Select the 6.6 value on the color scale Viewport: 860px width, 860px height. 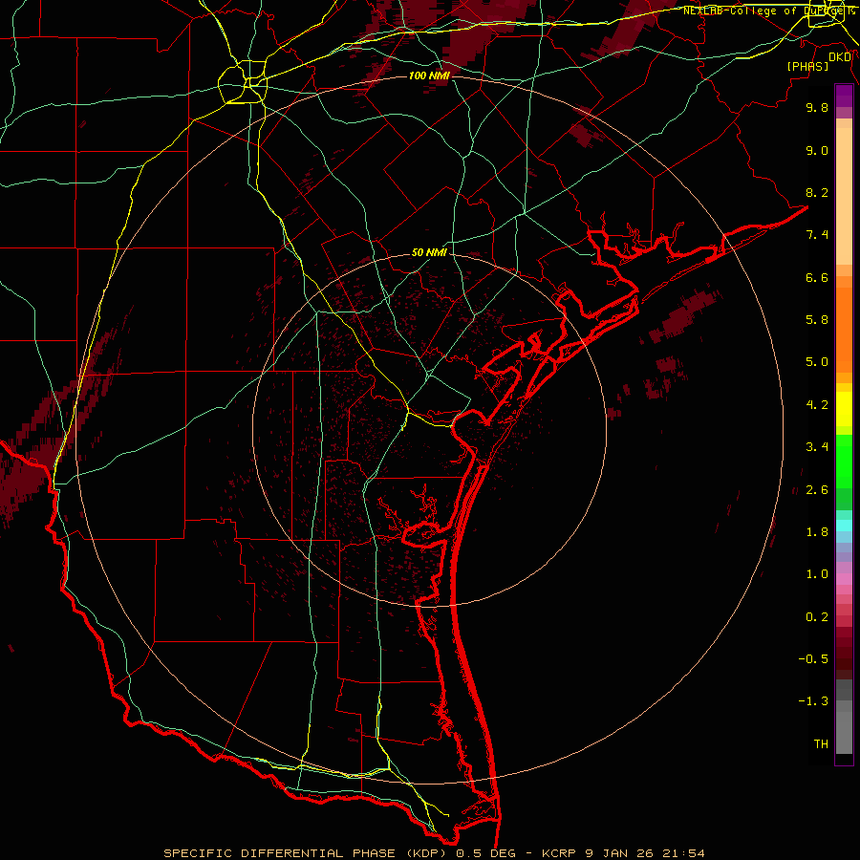tap(817, 277)
